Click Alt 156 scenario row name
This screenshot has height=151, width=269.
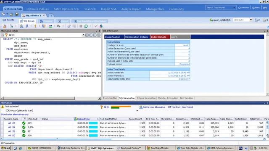point(12,131)
